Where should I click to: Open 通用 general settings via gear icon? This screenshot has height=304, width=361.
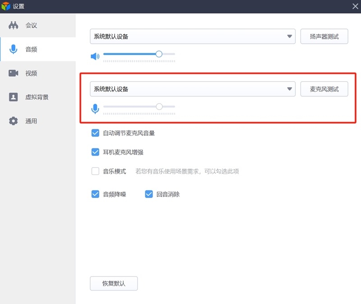(x=13, y=121)
